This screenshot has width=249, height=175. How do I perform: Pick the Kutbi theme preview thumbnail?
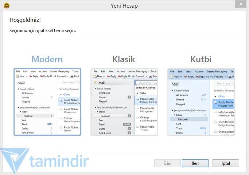pyautogui.click(x=201, y=102)
